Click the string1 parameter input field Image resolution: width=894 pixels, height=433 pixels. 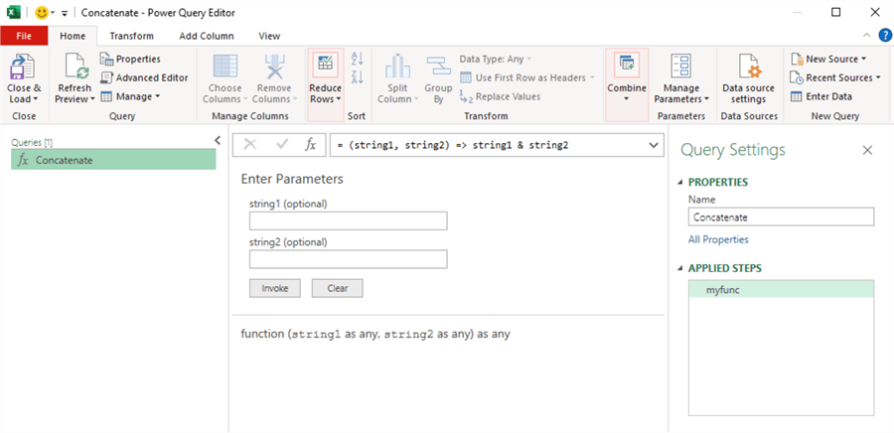pos(348,220)
